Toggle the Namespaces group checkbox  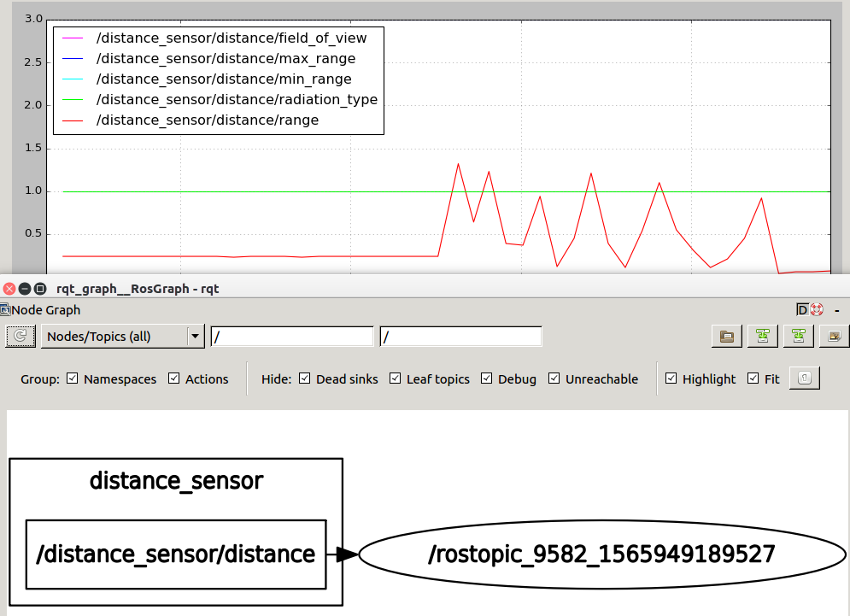(72, 378)
